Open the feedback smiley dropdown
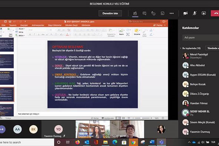This screenshot has width=219, height=146. (165, 21)
